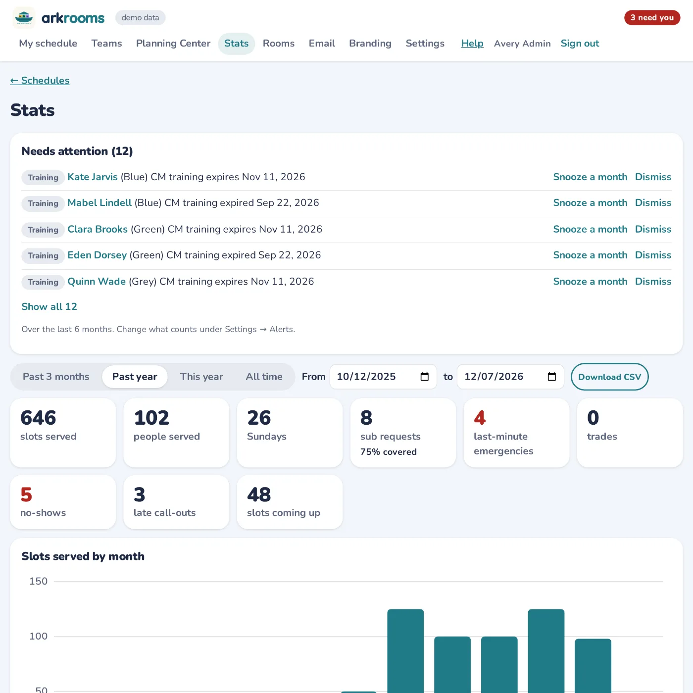Click the 646 slots served card
693x693 pixels.
(x=63, y=433)
